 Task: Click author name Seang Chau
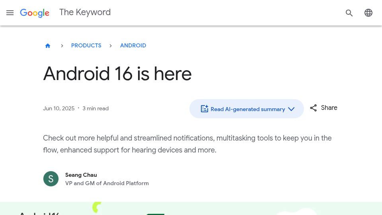[x=81, y=175]
